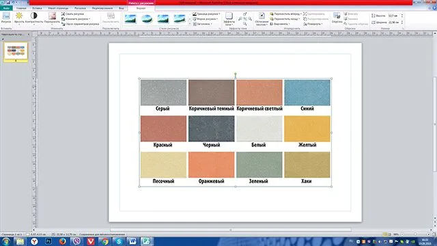This screenshot has height=246, width=437.
Task: Click the 'Хаки' khaki swatch
Action: point(307,165)
